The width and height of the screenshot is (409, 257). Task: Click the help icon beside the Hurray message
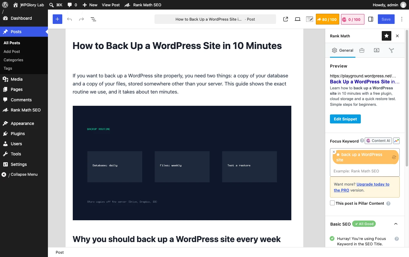tap(397, 239)
